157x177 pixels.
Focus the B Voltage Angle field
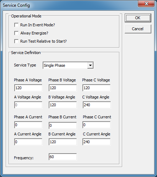pos(63,105)
